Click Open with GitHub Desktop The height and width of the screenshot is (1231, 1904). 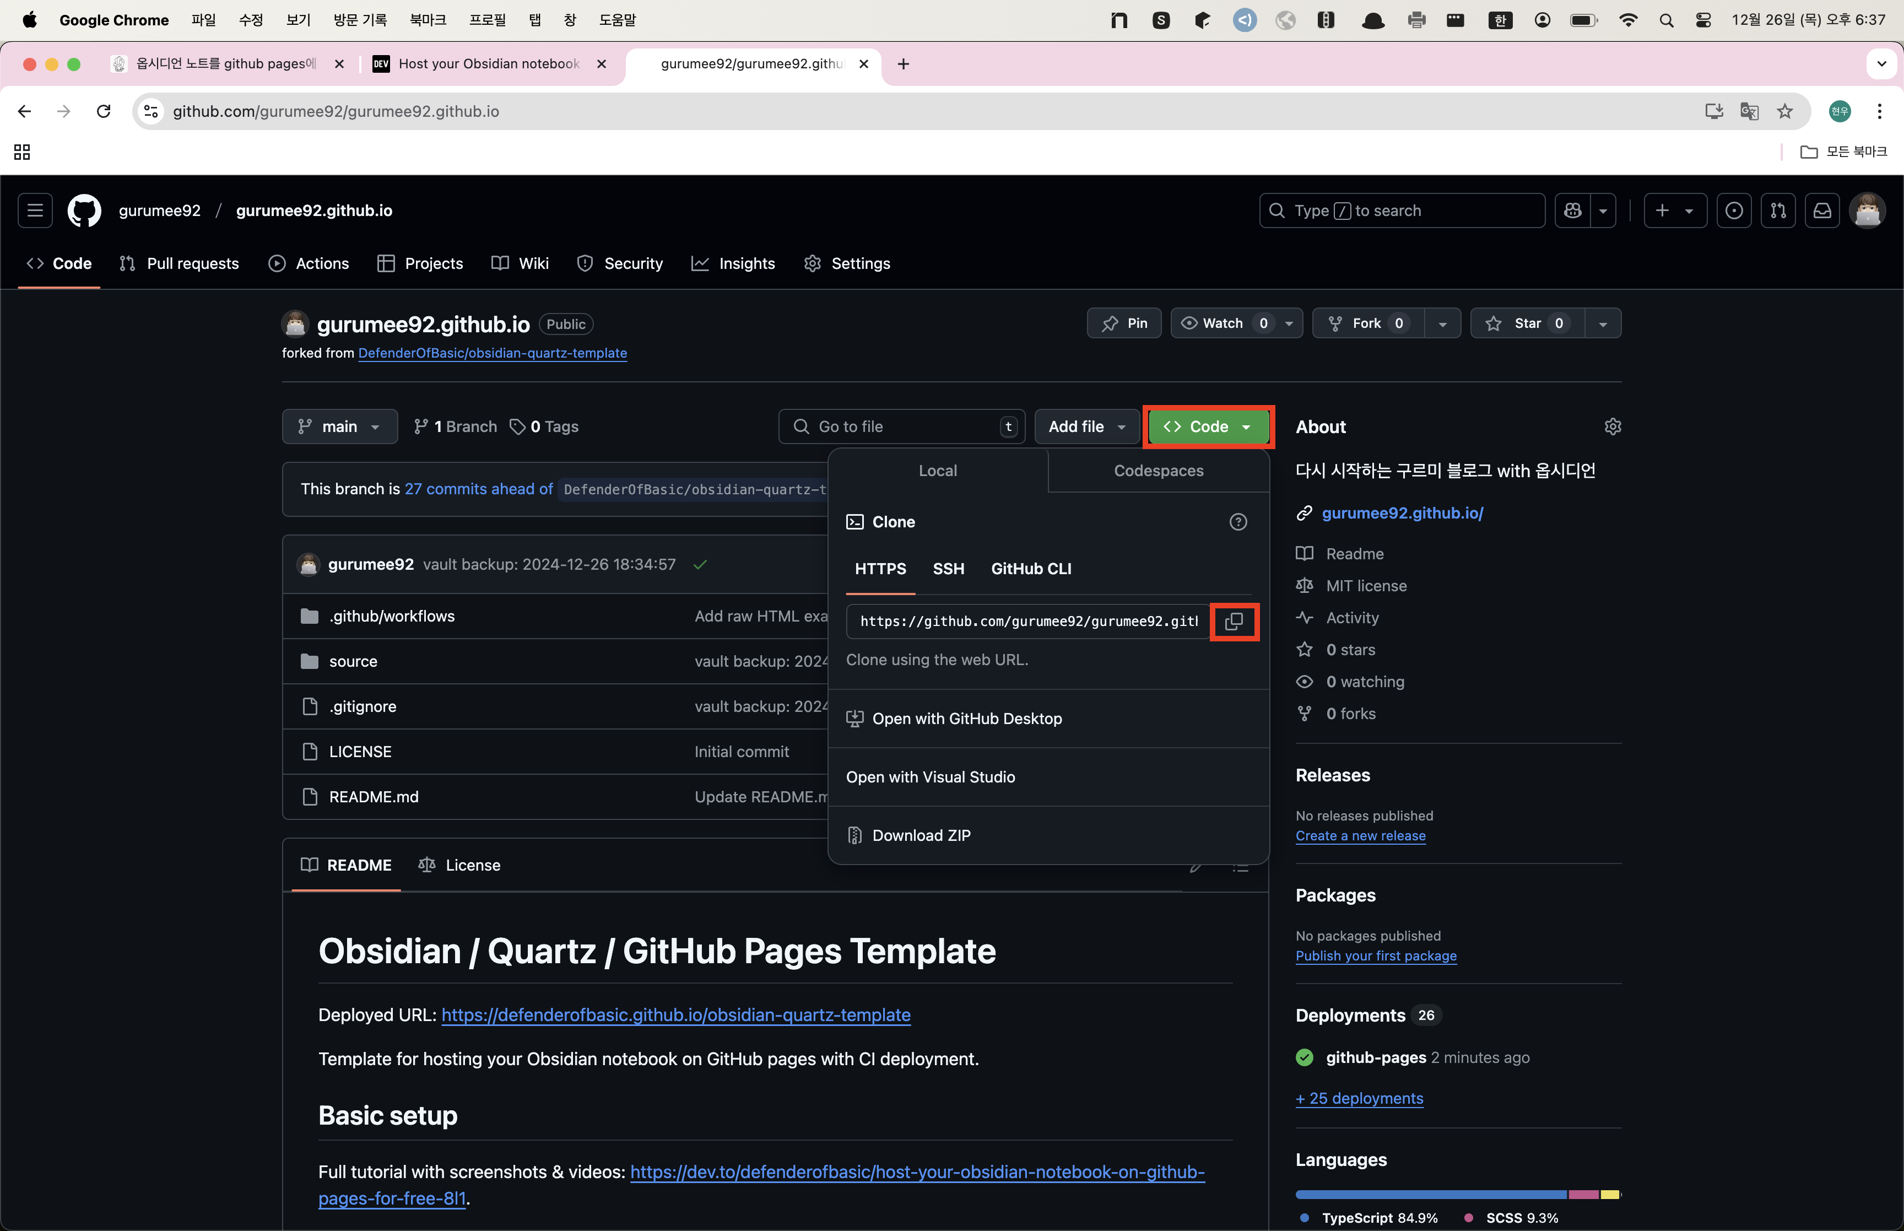tap(1048, 719)
